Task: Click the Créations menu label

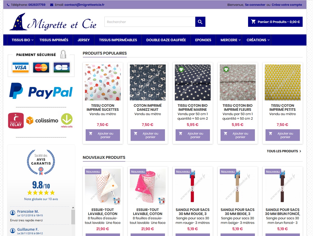Action: coord(256,40)
